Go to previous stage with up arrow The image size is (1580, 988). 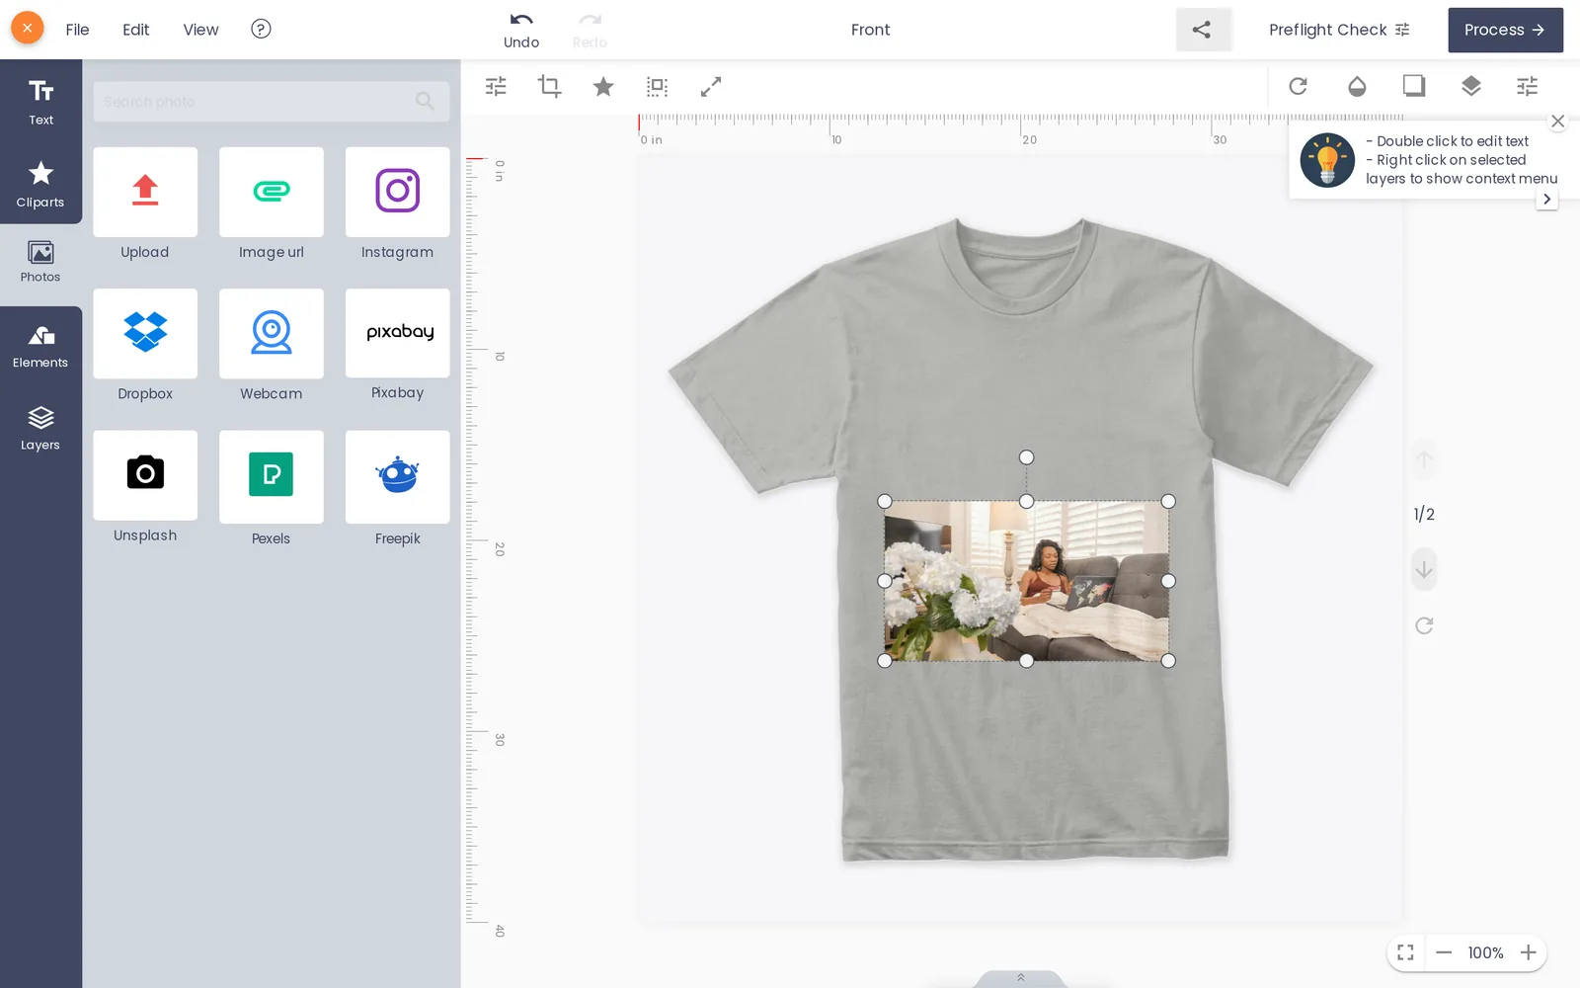[x=1424, y=459]
